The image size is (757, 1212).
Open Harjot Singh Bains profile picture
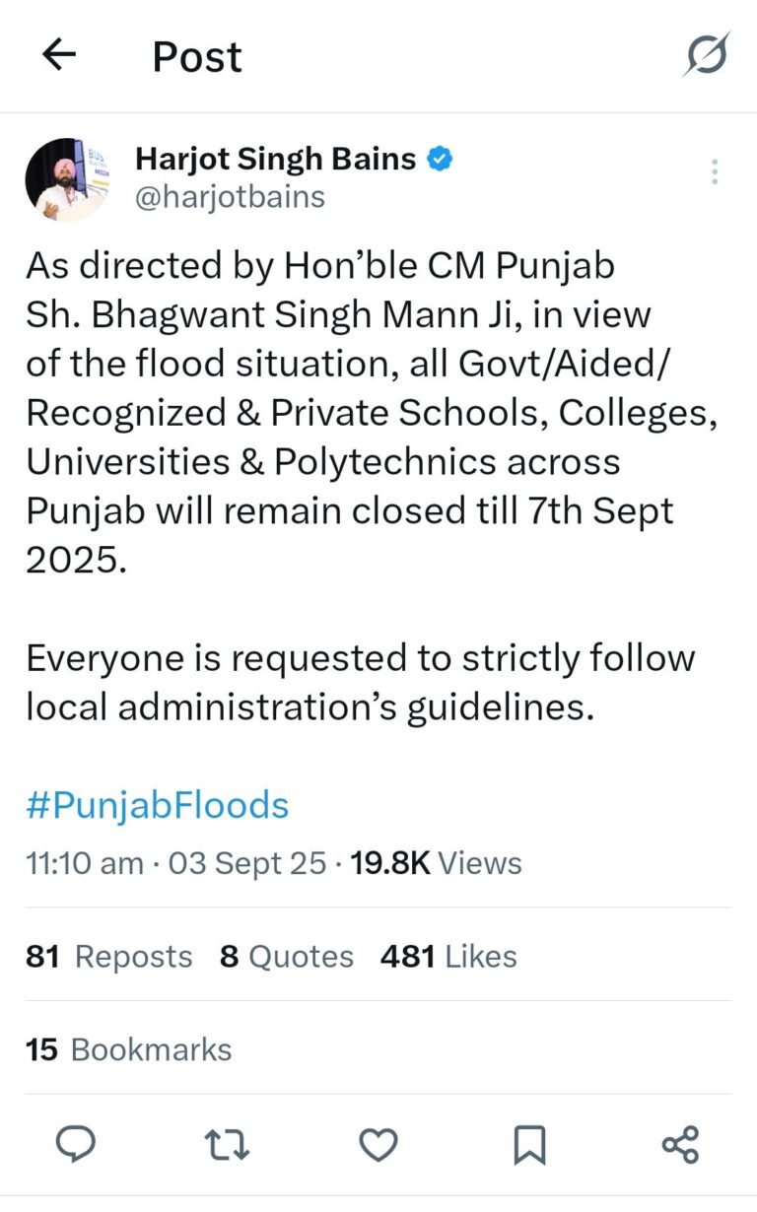click(x=67, y=178)
